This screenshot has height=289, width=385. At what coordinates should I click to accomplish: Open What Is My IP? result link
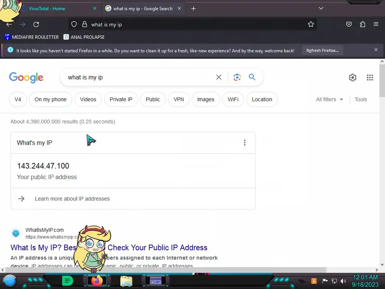coord(109,248)
